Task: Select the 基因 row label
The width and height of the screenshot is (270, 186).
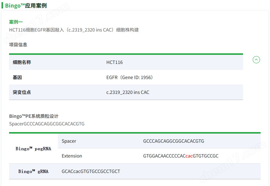Action: (17, 78)
